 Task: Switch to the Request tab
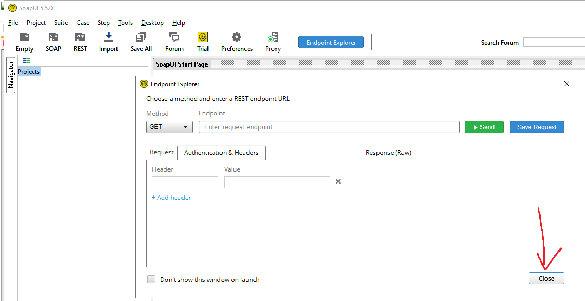(161, 152)
